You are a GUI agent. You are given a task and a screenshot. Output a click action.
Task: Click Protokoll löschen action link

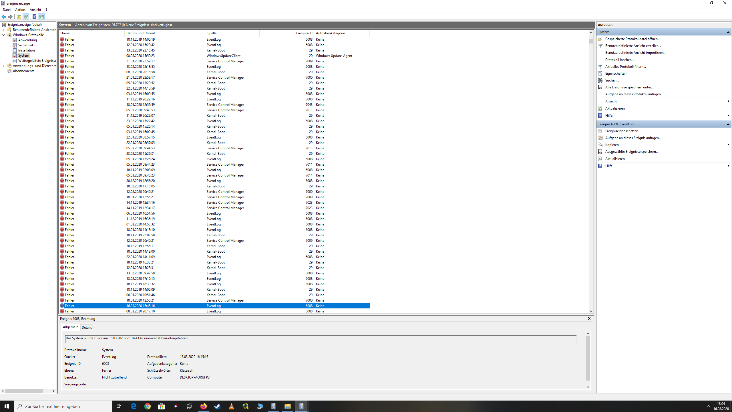click(619, 60)
